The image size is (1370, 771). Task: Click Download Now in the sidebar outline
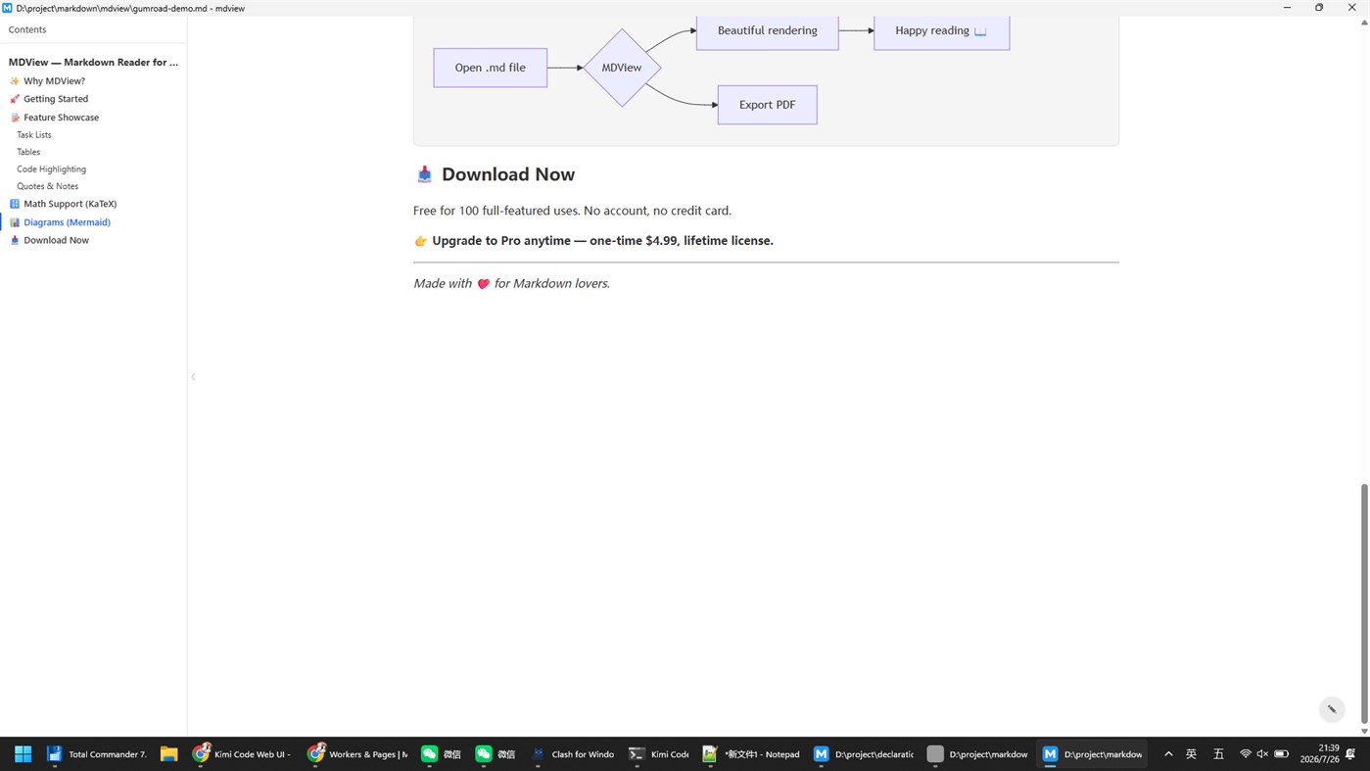point(56,240)
